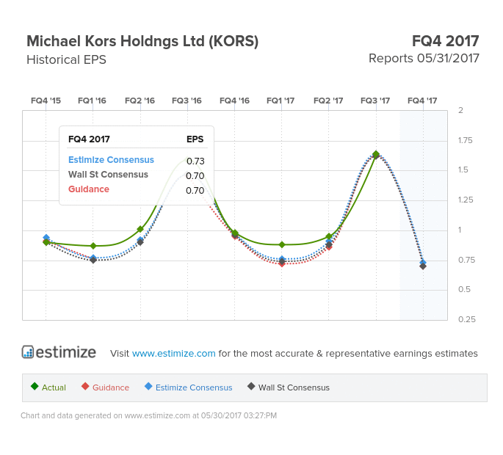This screenshot has width=503, height=455.
Task: Select the FQ4 '15 quarter label
Action: [x=46, y=101]
